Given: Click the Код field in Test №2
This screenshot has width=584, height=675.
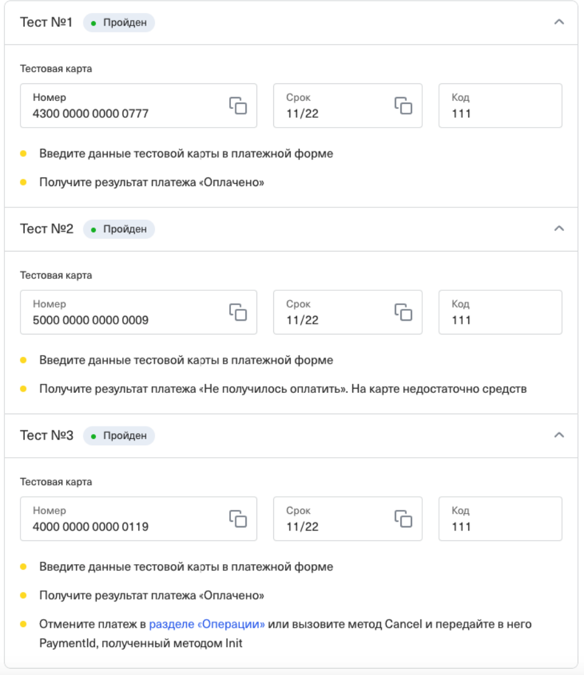Looking at the screenshot, I should [500, 312].
